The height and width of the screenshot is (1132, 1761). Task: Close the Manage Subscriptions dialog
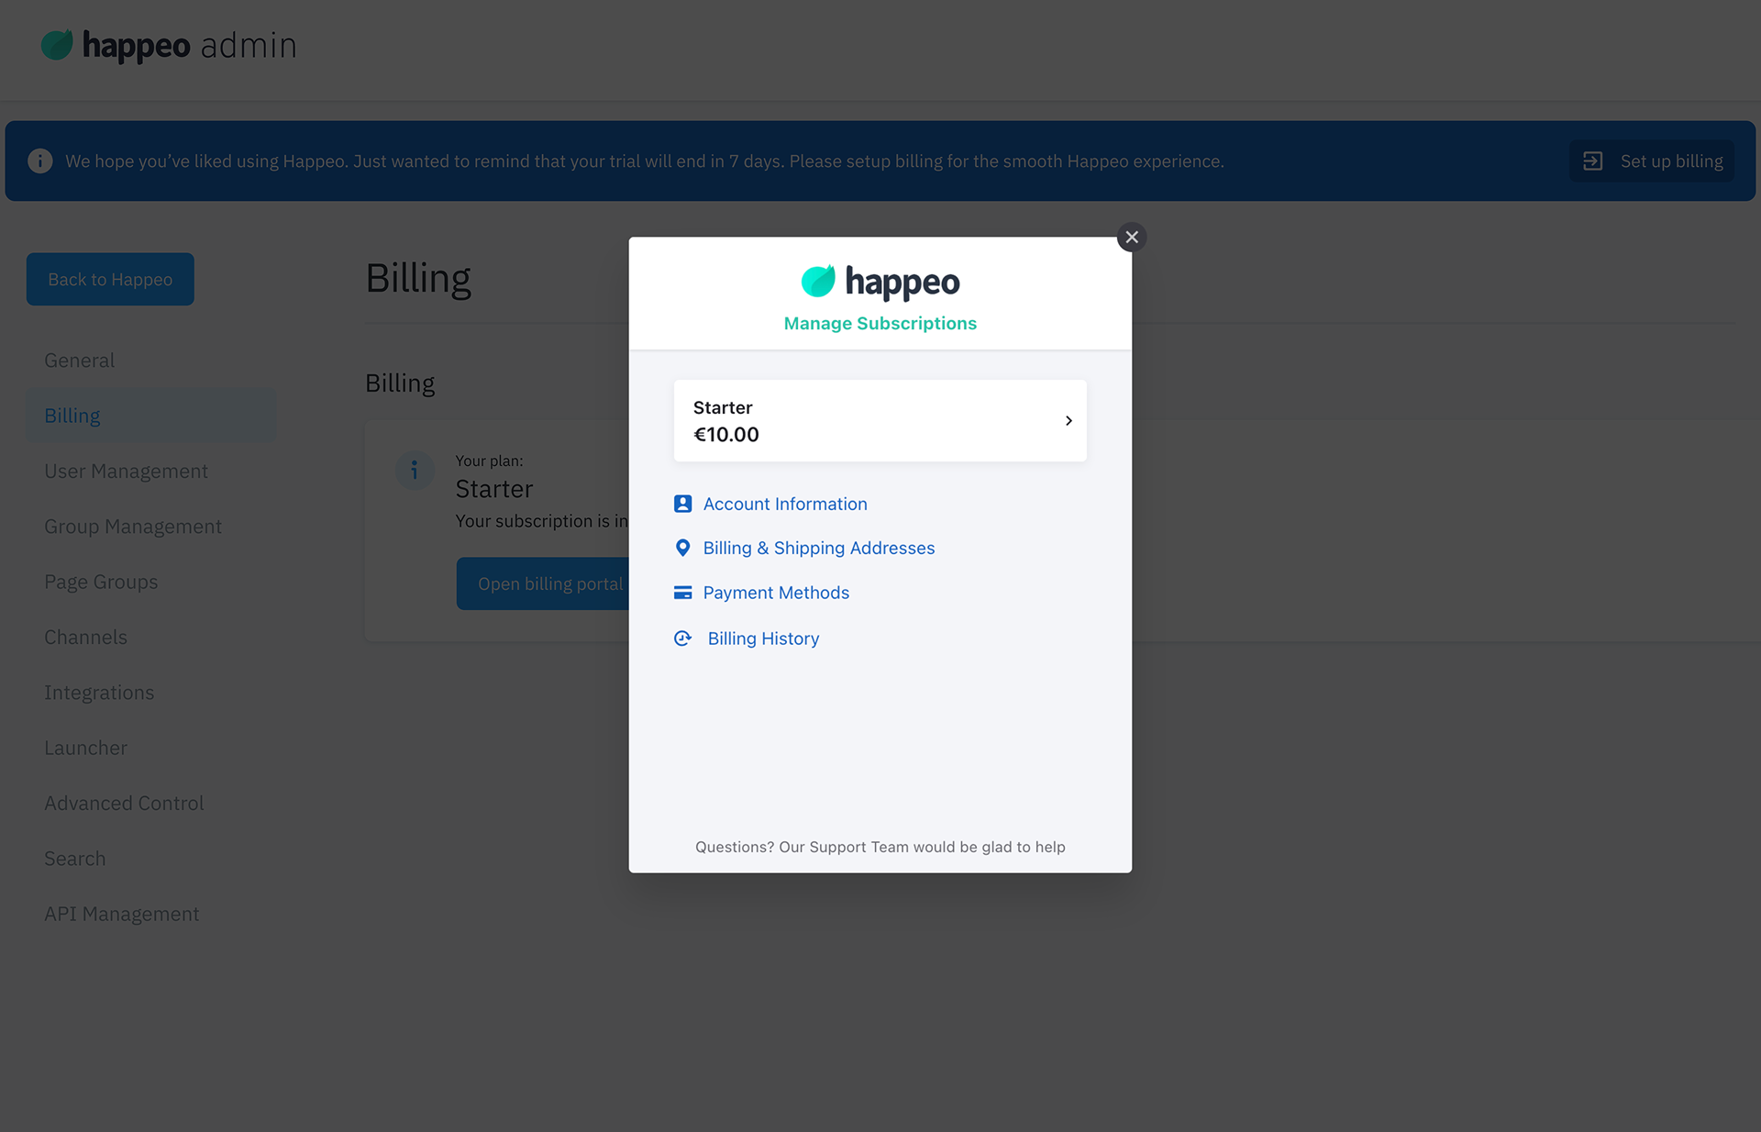tap(1132, 237)
